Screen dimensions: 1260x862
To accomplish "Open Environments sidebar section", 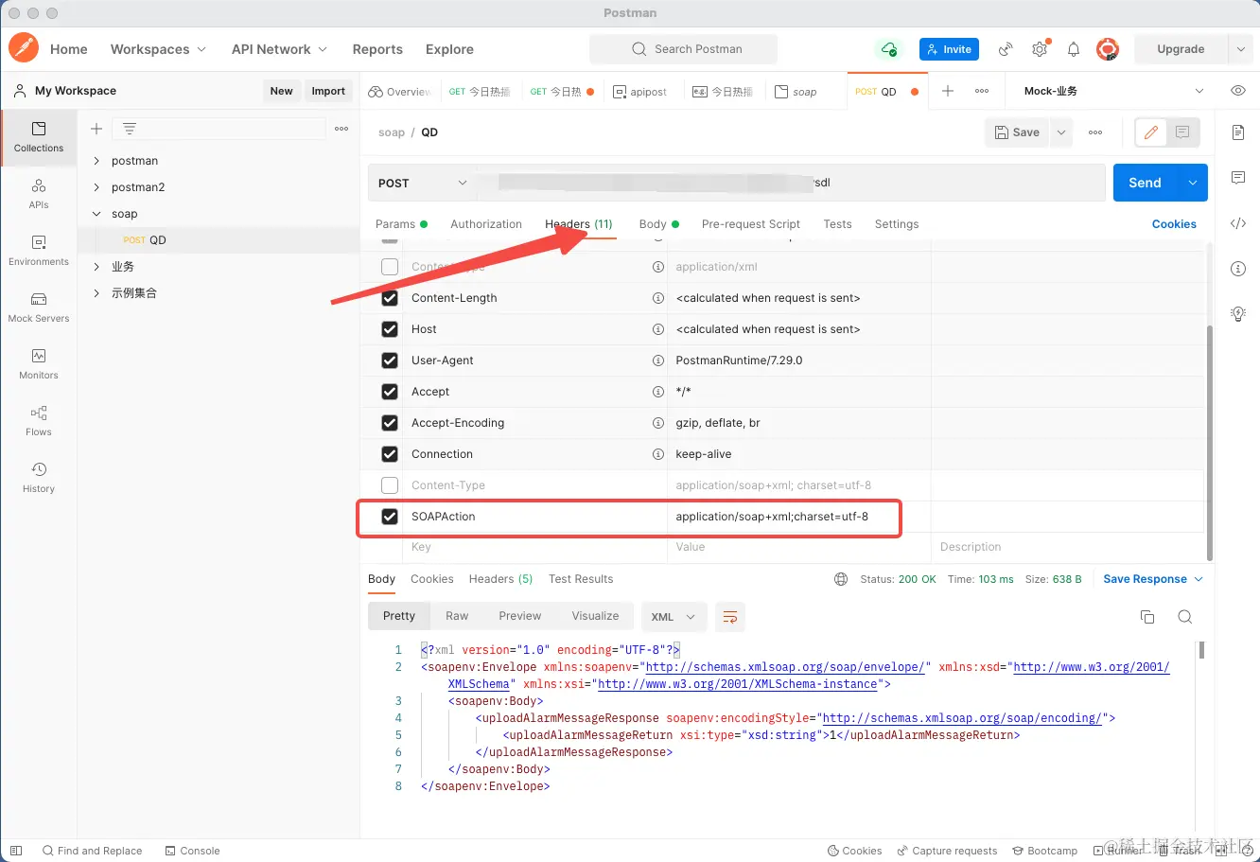I will click(x=39, y=251).
